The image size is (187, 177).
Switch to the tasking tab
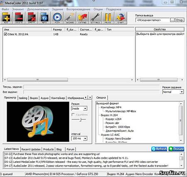tap(23, 98)
